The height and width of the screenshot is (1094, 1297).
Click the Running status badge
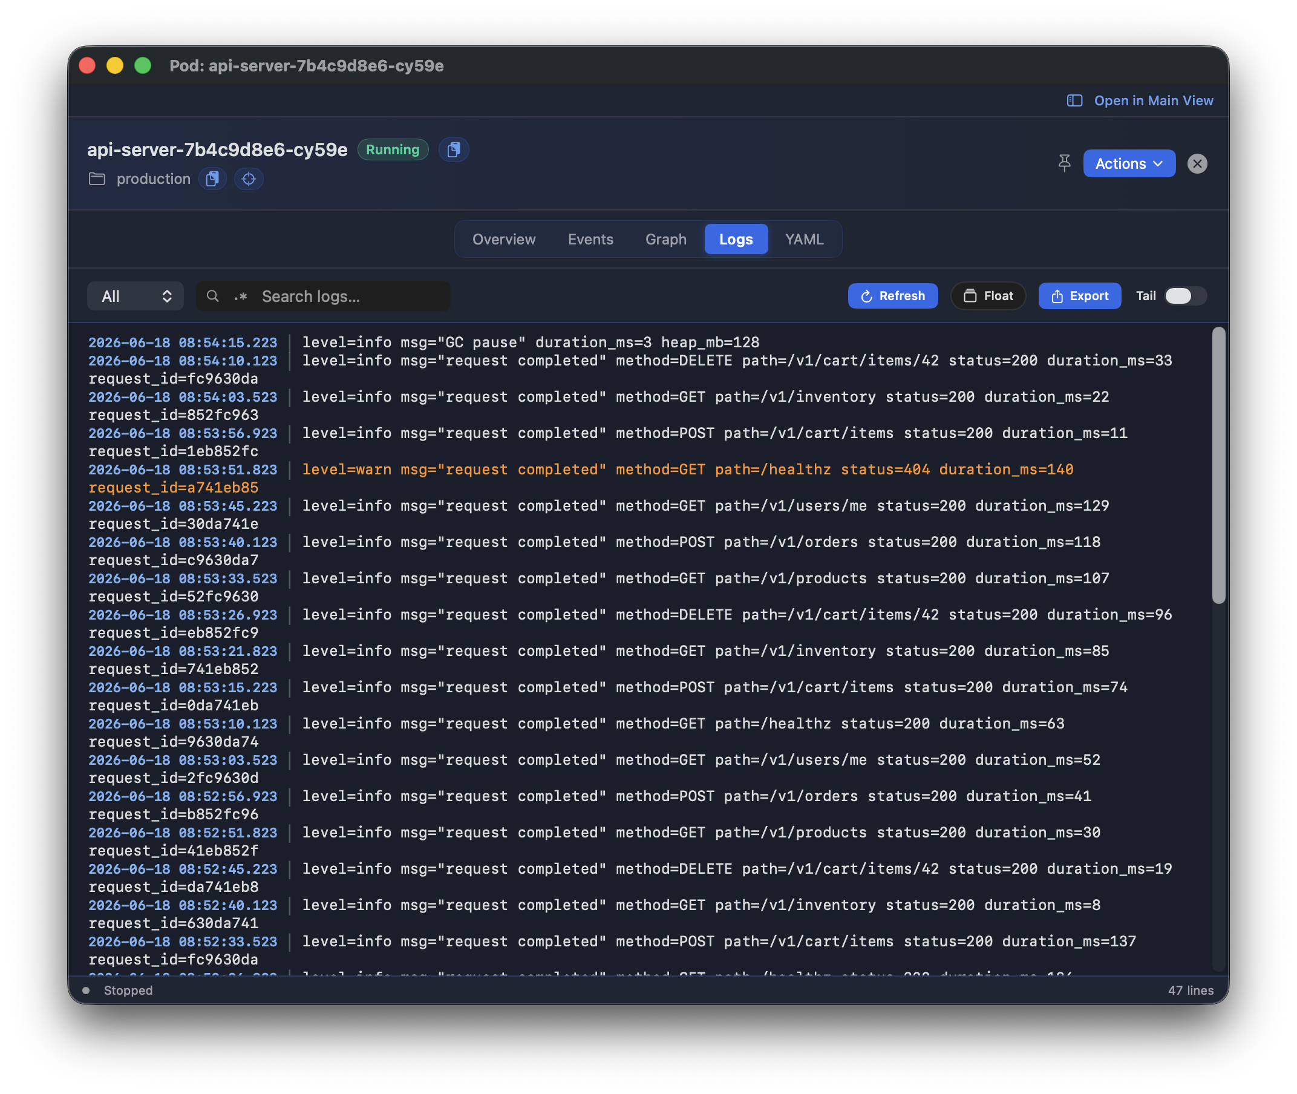[x=393, y=149]
